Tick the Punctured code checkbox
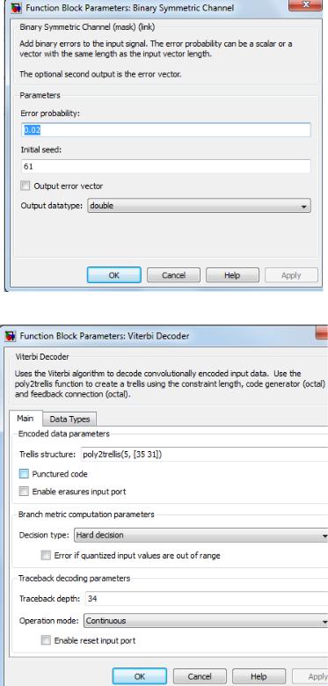The image size is (328, 686). pos(24,474)
